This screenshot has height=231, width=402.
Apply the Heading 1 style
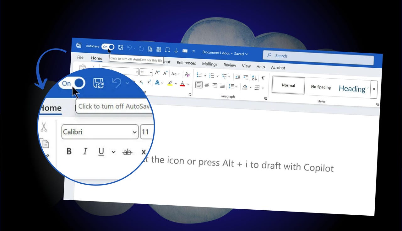pyautogui.click(x=353, y=89)
